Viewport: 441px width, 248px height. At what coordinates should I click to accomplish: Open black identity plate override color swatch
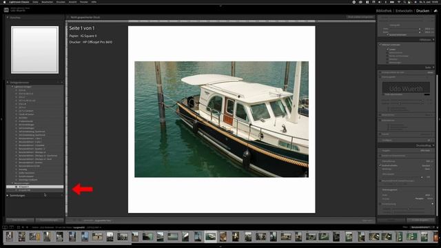coord(427,94)
